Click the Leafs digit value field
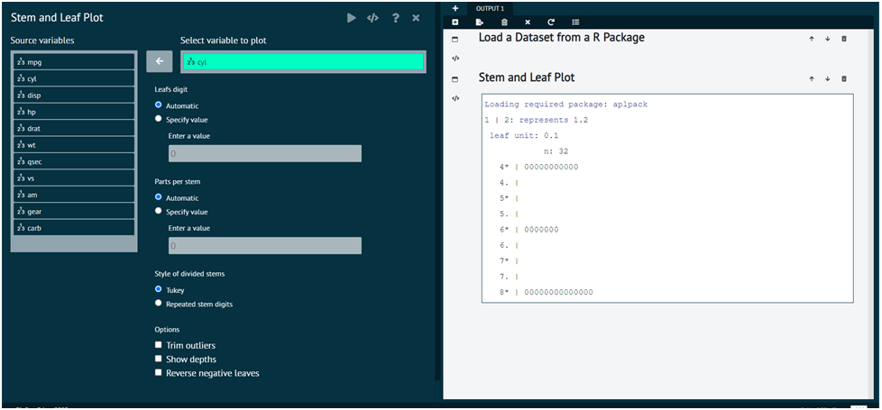Image resolution: width=882 pixels, height=410 pixels. (x=265, y=153)
